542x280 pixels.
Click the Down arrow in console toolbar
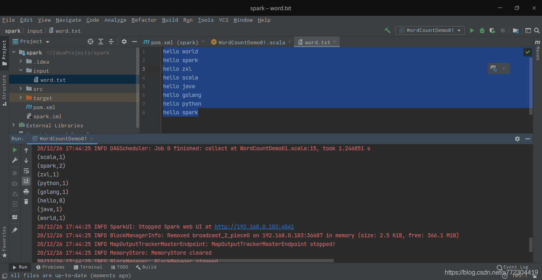click(26, 161)
